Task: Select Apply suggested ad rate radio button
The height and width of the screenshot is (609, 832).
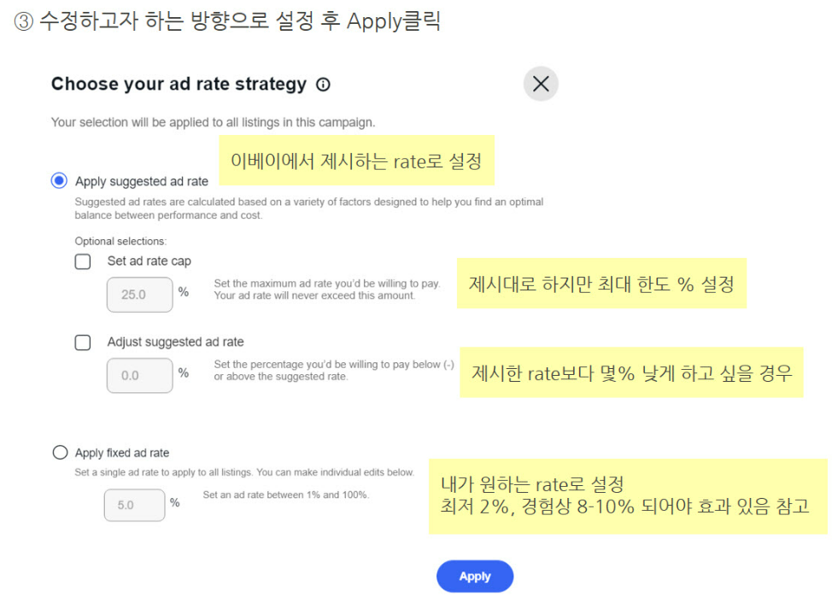Action: tap(59, 181)
